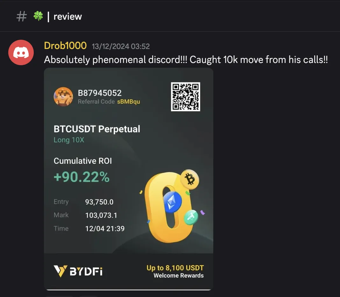Click the user ID B87945052
The height and width of the screenshot is (297, 340).
100,93
